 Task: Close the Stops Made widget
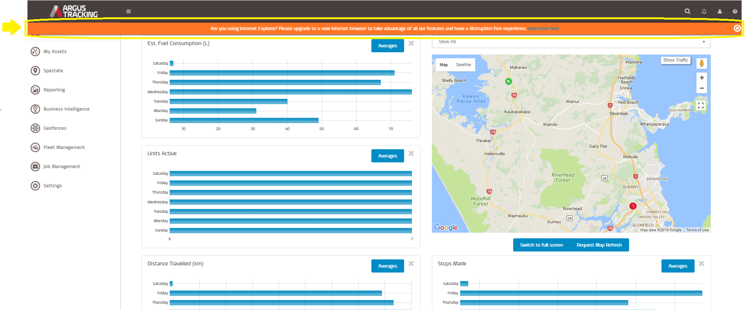tap(702, 264)
